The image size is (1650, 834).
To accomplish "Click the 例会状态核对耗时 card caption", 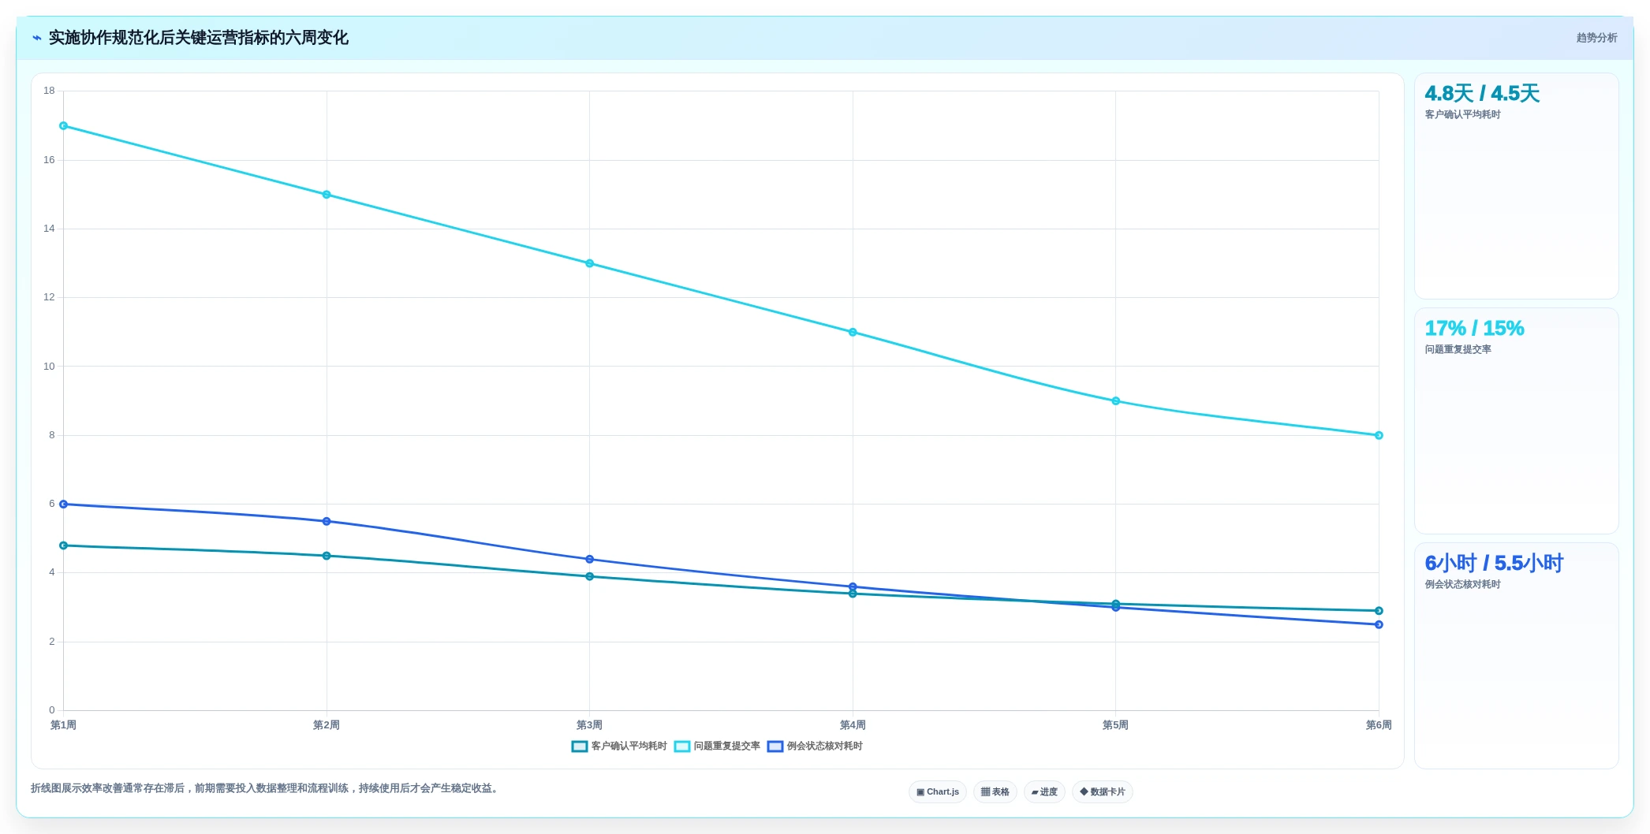I will (1462, 584).
